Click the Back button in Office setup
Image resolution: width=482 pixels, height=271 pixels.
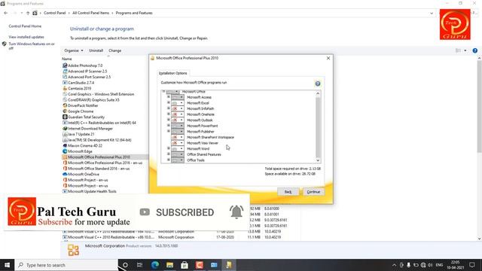[x=288, y=192]
